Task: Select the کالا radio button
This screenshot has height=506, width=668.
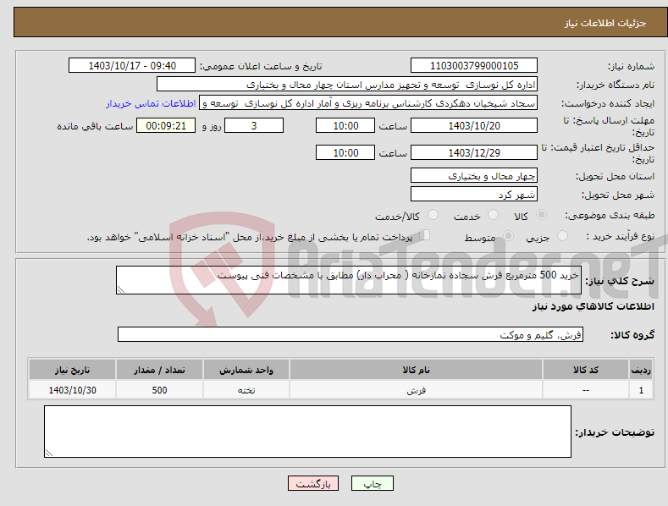Action: pyautogui.click(x=541, y=215)
